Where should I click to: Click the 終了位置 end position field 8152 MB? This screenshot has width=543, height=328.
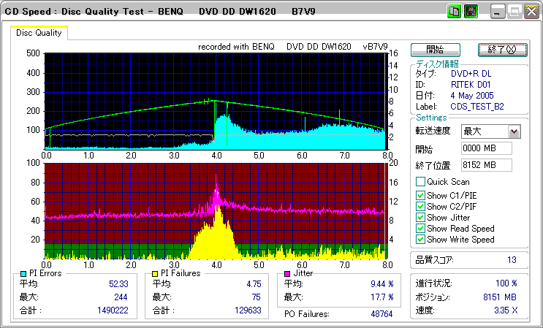(x=487, y=164)
